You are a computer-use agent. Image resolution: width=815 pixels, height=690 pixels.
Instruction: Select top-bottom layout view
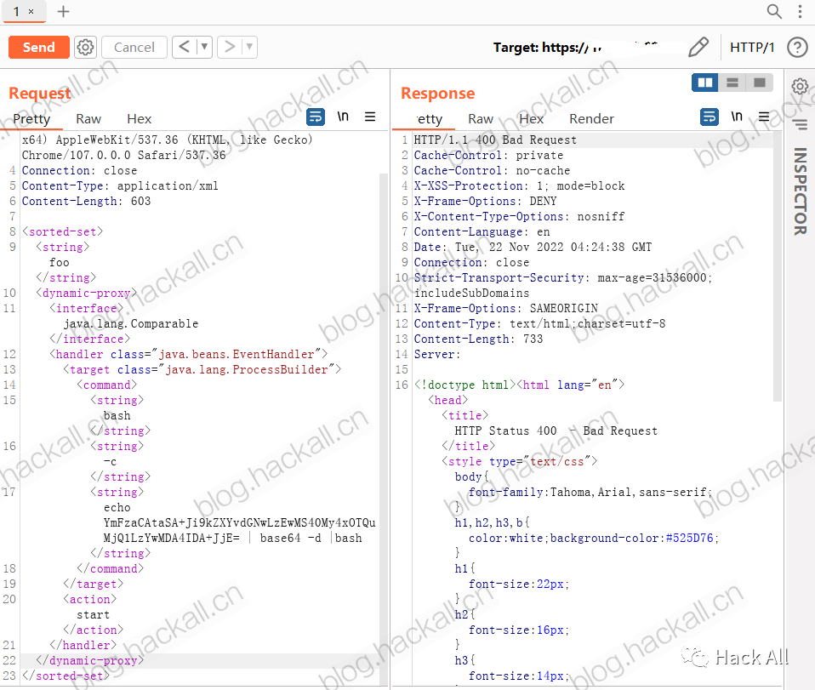coord(732,83)
